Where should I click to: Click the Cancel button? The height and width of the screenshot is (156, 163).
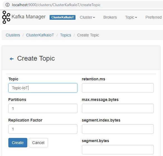38,143
